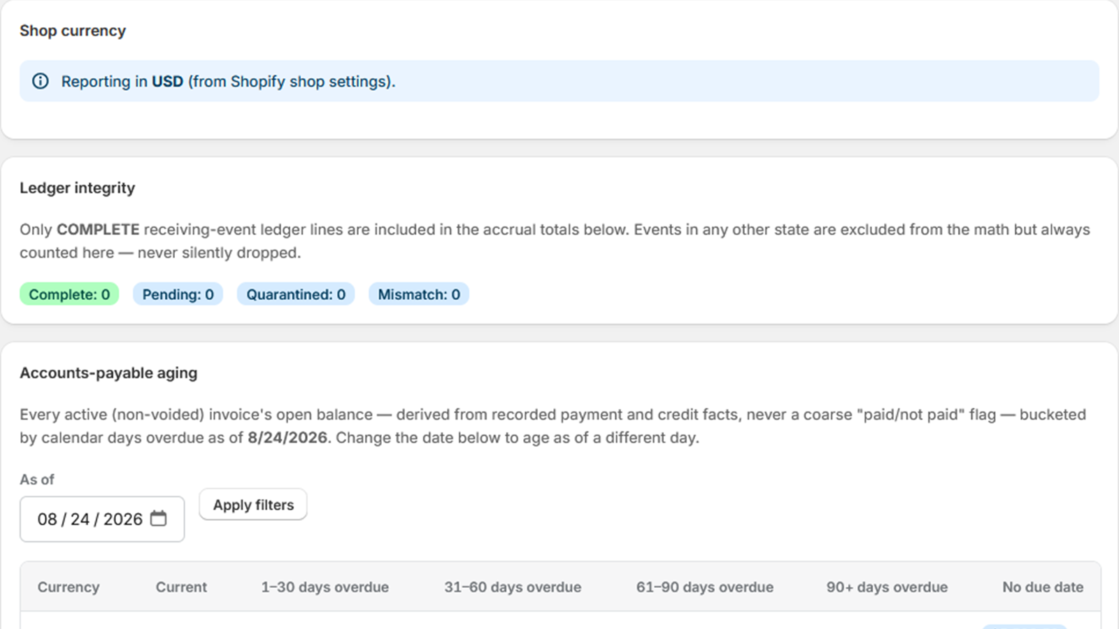This screenshot has width=1119, height=629.
Task: Click the Mismatch: 0 badge
Action: coord(419,294)
